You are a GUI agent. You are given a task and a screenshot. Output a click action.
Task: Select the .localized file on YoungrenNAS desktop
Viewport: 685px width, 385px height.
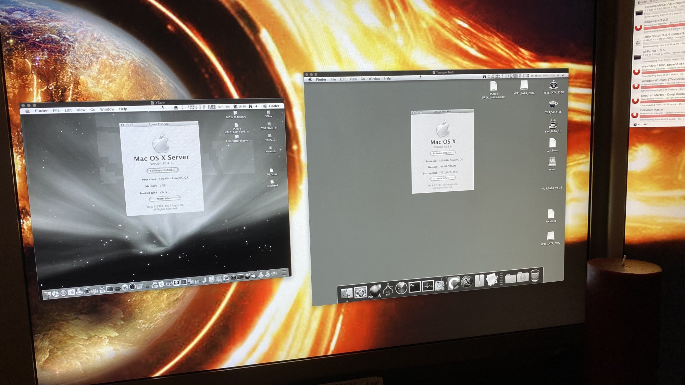[551, 216]
